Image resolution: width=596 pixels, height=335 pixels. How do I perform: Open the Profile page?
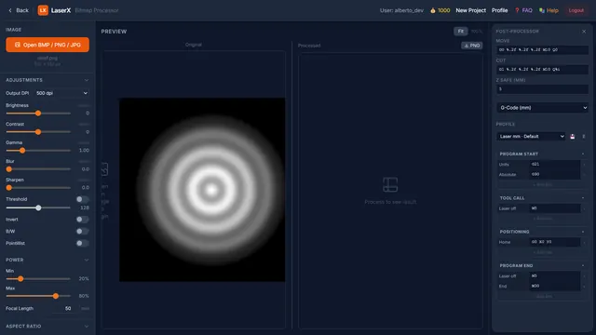click(499, 10)
